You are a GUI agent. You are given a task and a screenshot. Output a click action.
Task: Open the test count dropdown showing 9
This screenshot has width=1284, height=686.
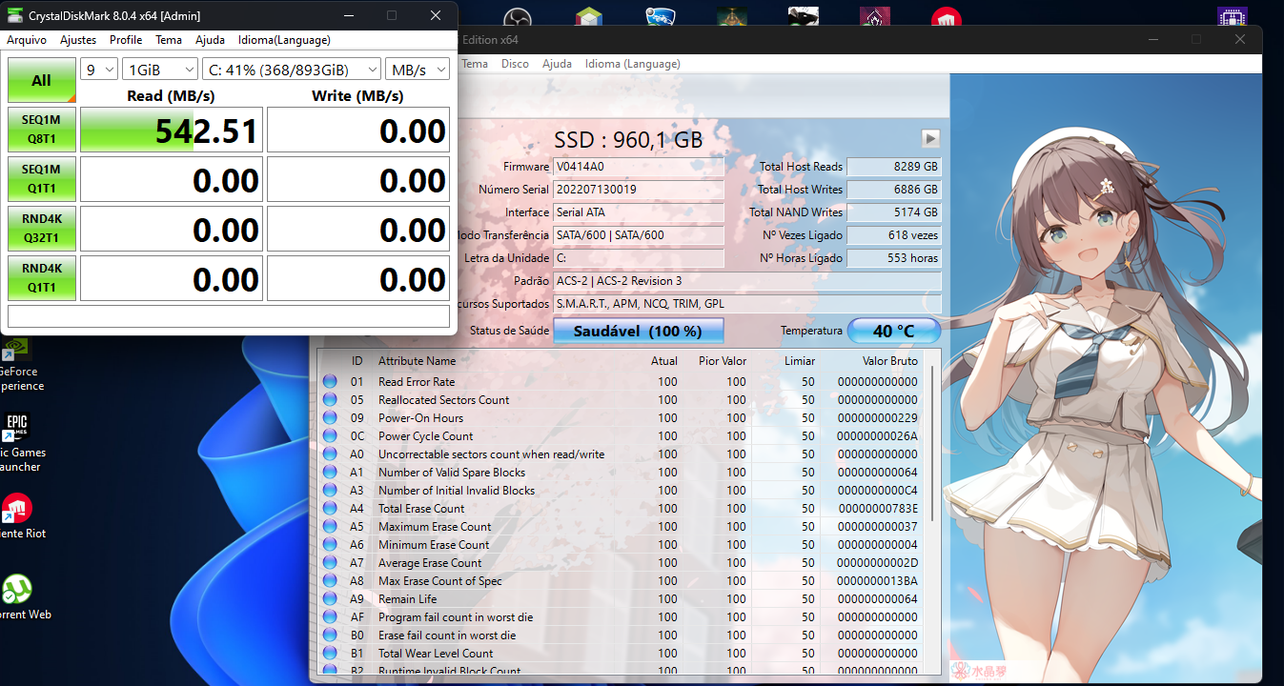coord(99,70)
